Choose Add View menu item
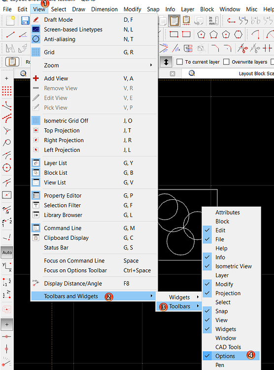Viewport: 274px width, 370px height. pos(94,78)
